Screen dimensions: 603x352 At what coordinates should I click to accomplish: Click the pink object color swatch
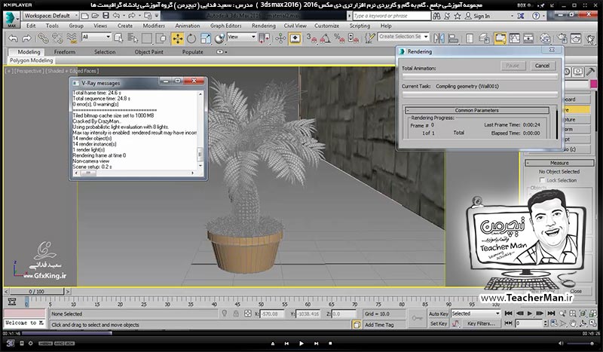tap(594, 84)
